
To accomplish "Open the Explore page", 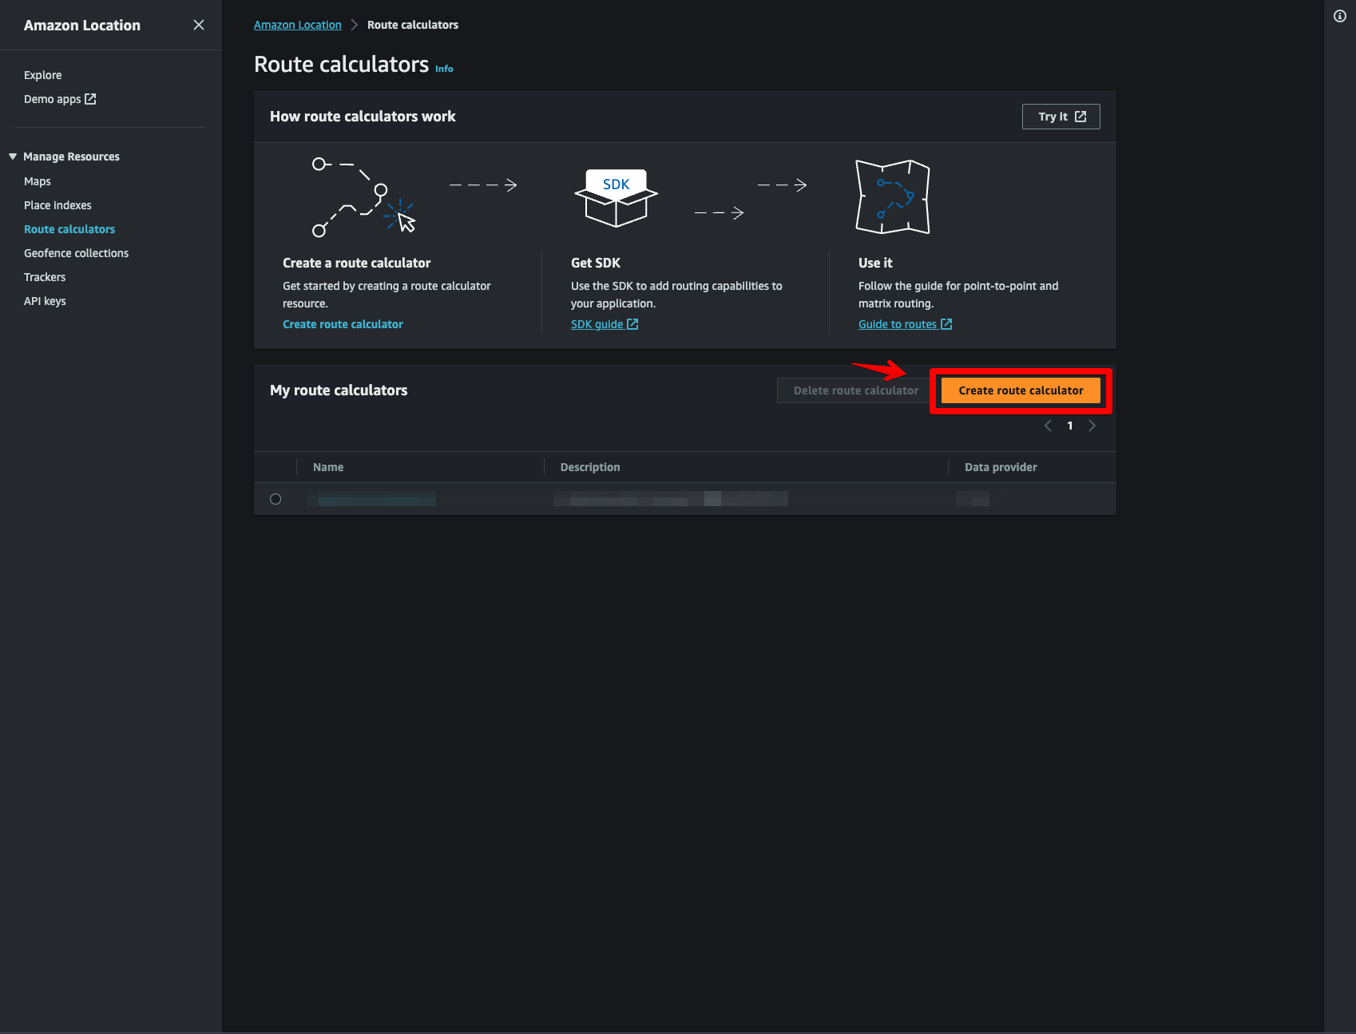I will (42, 75).
